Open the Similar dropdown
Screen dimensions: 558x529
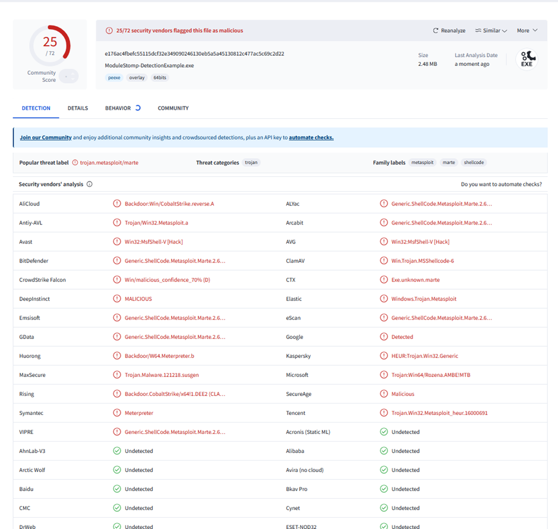(491, 30)
